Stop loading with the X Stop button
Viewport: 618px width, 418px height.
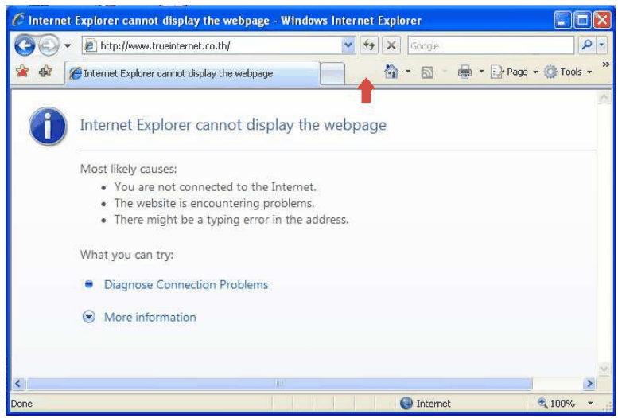pyautogui.click(x=391, y=46)
